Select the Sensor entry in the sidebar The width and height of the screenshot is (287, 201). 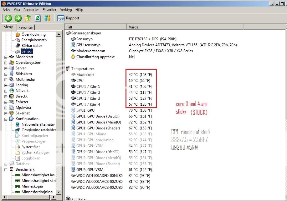(26, 51)
